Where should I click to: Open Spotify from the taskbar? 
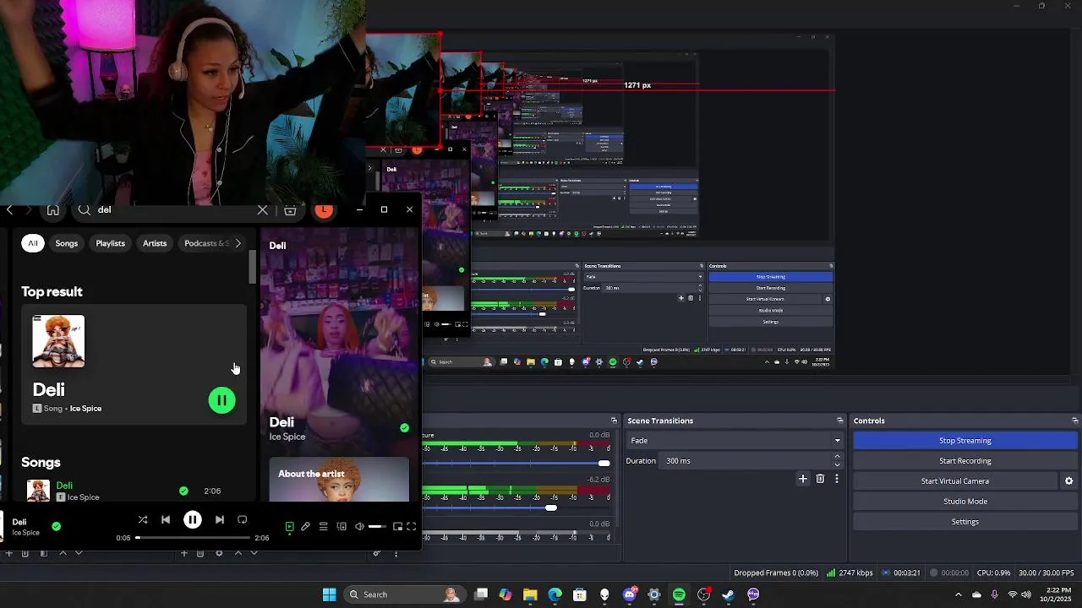[679, 594]
